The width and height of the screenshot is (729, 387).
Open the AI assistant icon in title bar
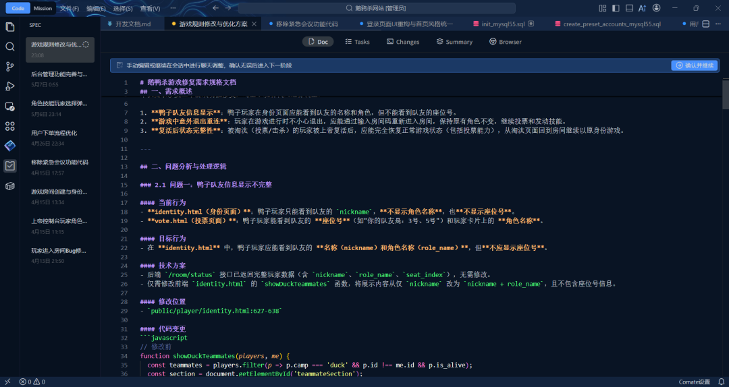(x=642, y=8)
